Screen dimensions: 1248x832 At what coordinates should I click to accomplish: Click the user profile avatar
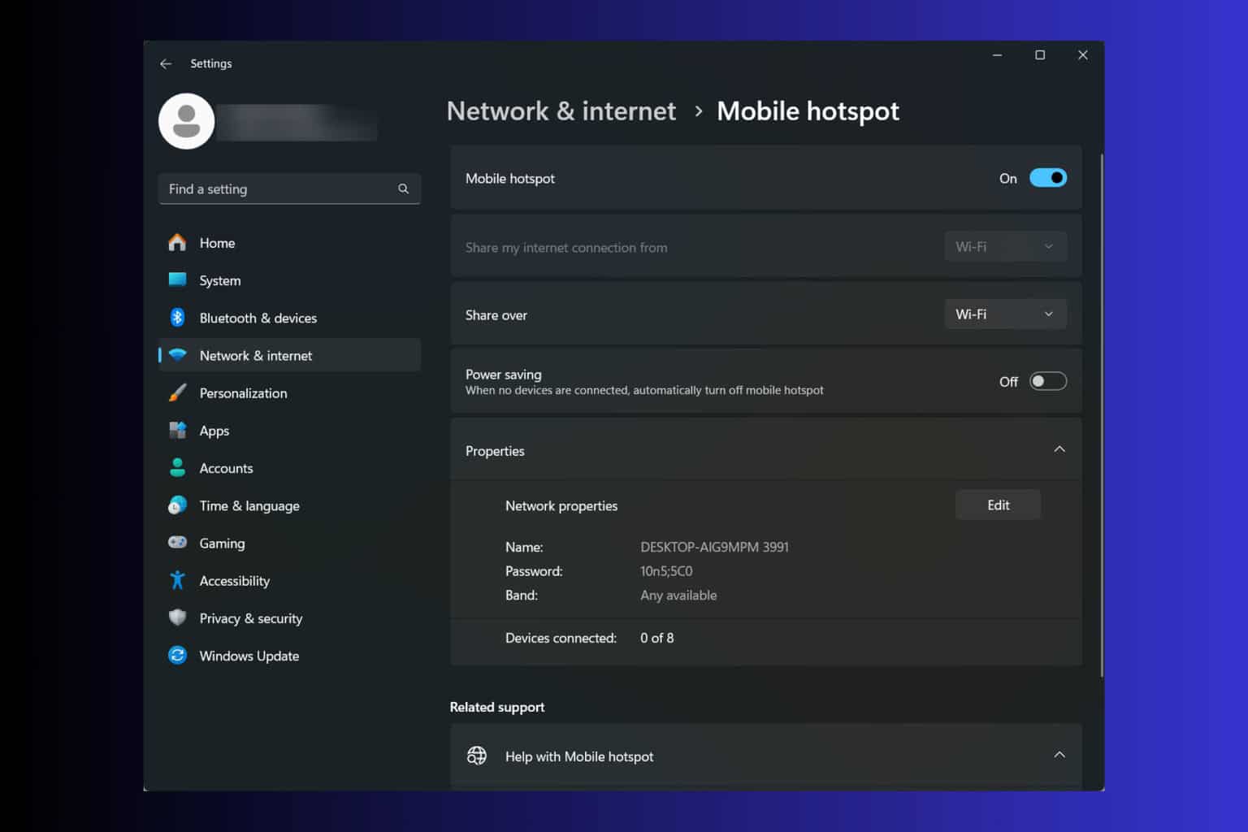[186, 121]
